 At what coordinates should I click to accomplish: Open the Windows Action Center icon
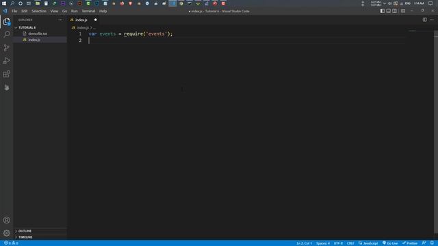430,3
